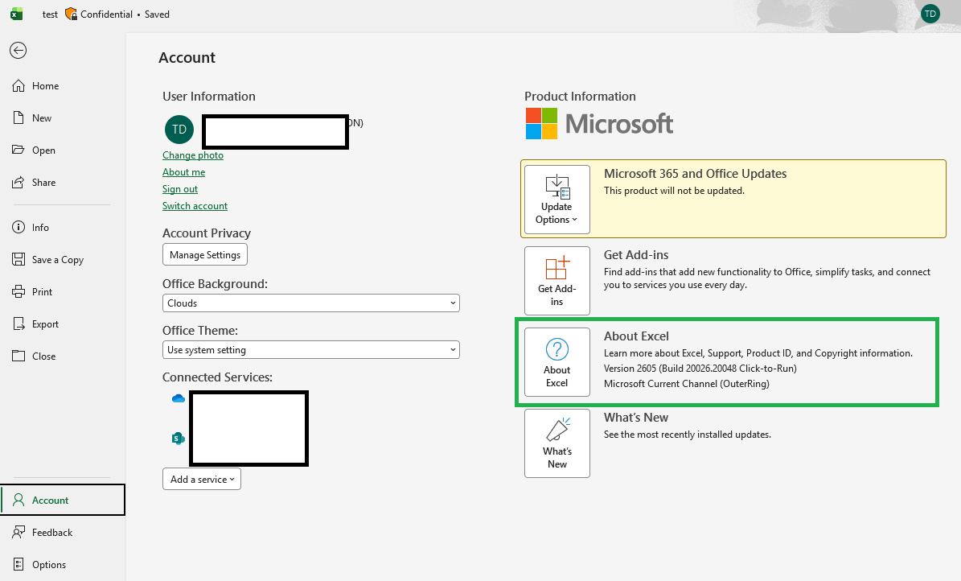Screen dimensions: 961x581
Task: Select New in the sidebar
Action: [x=63, y=117]
